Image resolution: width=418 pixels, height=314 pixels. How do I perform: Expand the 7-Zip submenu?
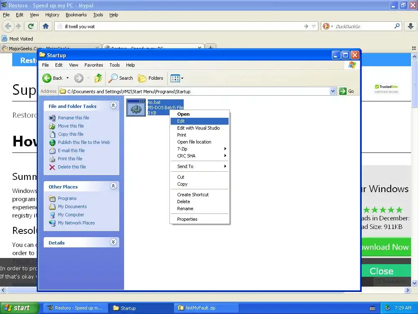[x=199, y=149]
